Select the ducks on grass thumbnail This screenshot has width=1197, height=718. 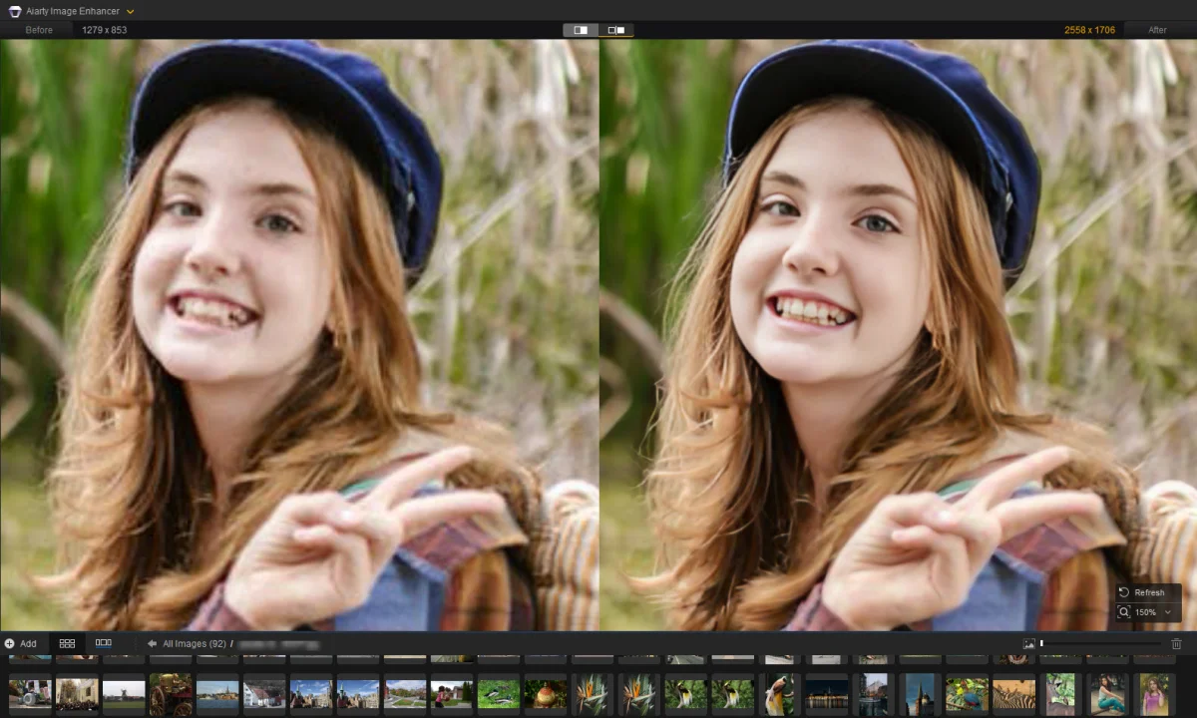point(499,693)
